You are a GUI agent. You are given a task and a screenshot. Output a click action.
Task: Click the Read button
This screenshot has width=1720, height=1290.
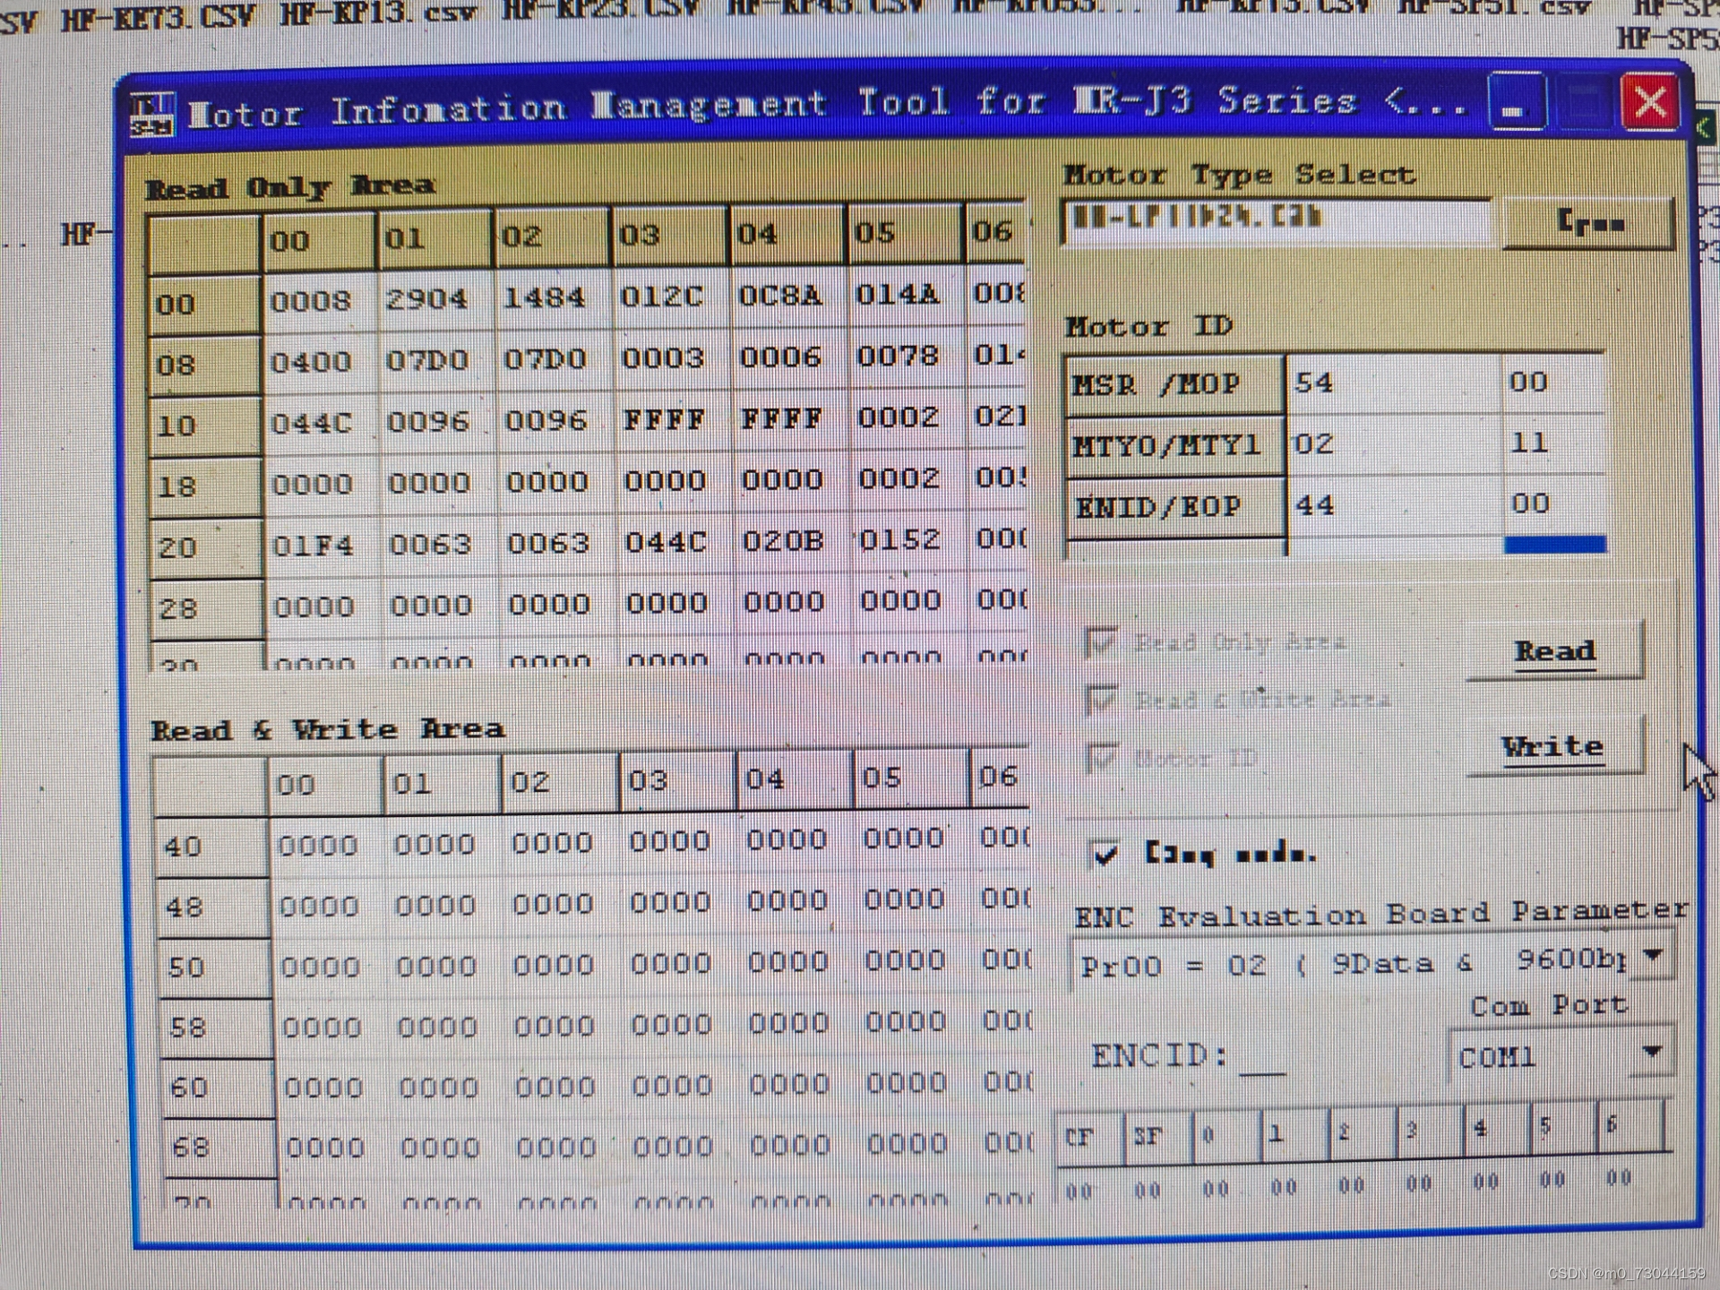[x=1554, y=651]
